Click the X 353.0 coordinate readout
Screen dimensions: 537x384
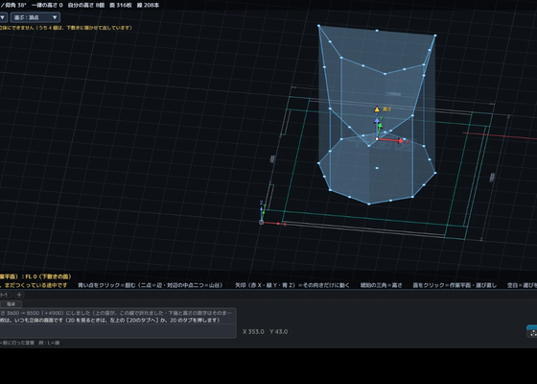coord(253,331)
